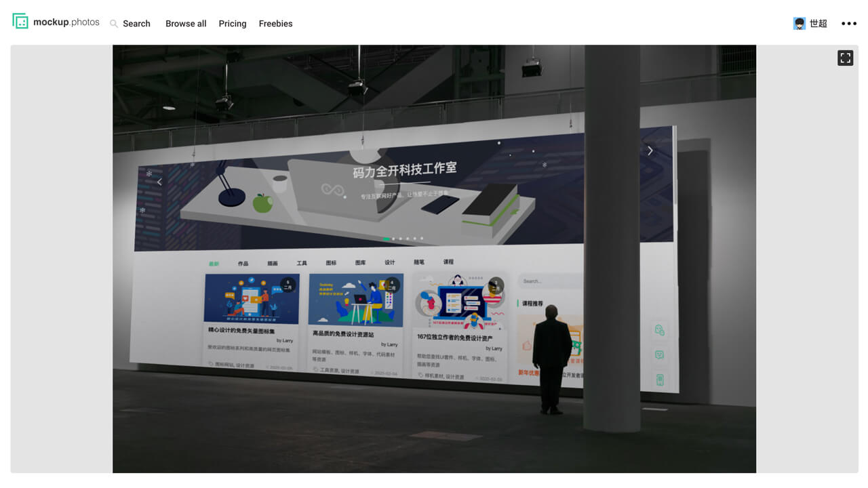This screenshot has width=868, height=488.
Task: Select the 最新 tab in the mockup
Action: [214, 264]
